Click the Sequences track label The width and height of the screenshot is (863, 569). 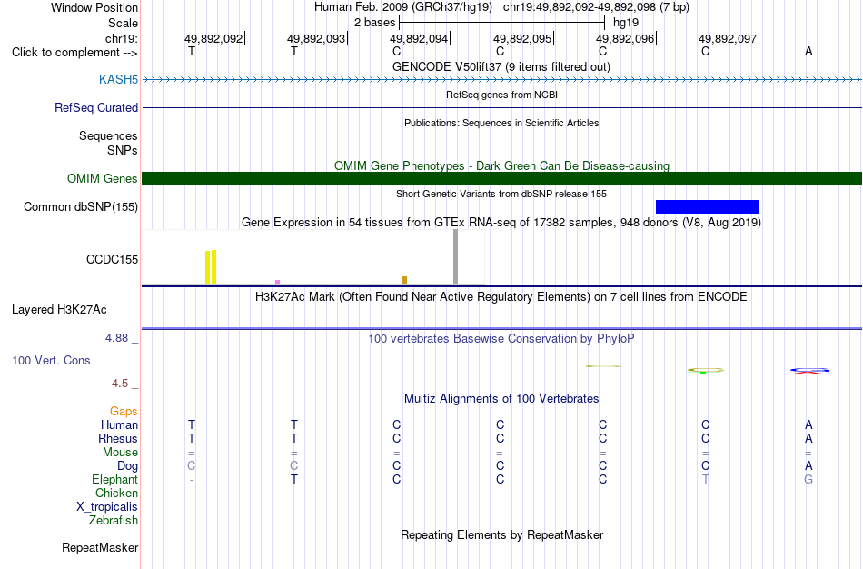[x=108, y=136]
